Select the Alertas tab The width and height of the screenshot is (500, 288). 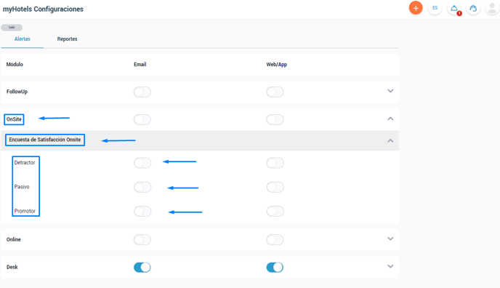(23, 39)
